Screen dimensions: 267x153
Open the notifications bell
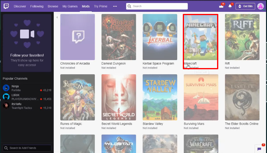pos(230,6)
